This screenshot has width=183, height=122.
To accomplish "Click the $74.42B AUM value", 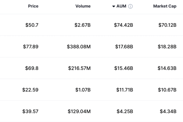I will 123,25.
